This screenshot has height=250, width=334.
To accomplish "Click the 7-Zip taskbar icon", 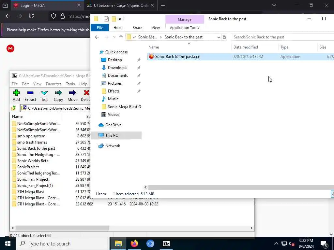I will [x=166, y=243].
